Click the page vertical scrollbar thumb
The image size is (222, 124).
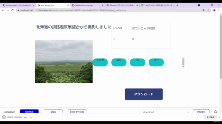click(221, 47)
